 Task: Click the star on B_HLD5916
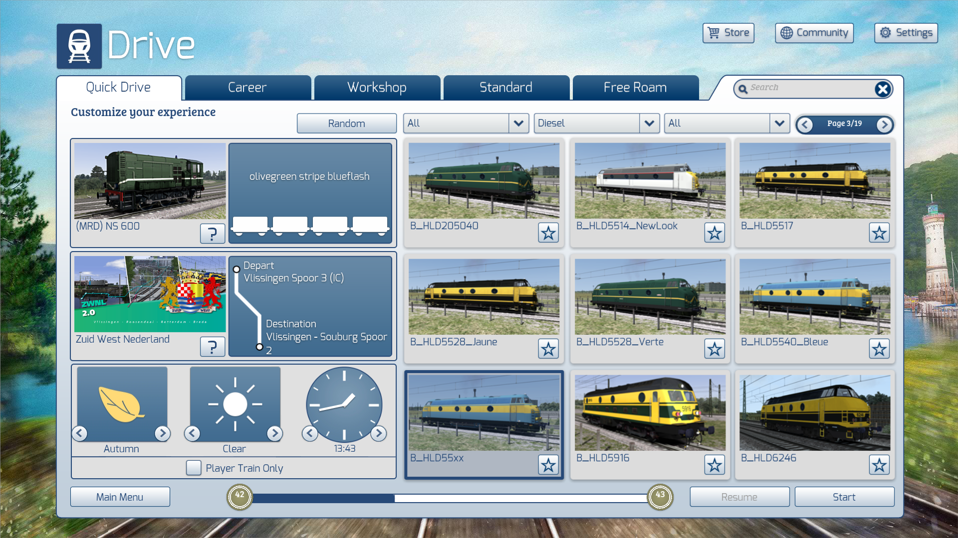715,465
